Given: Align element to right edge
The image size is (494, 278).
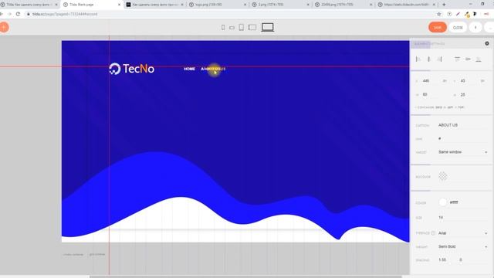Looking at the screenshot, I should tap(439, 59).
